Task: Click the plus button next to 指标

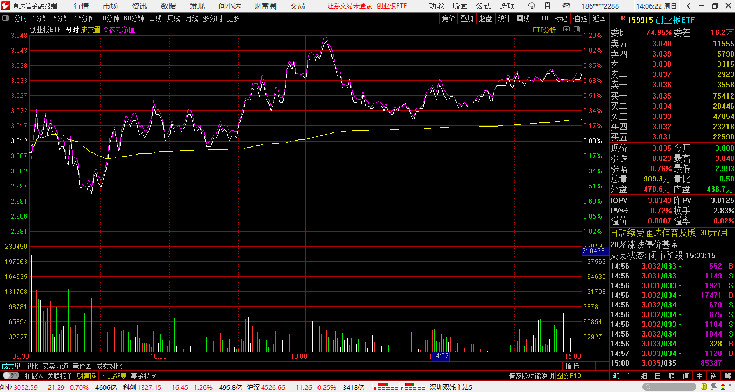Action: click(589, 366)
